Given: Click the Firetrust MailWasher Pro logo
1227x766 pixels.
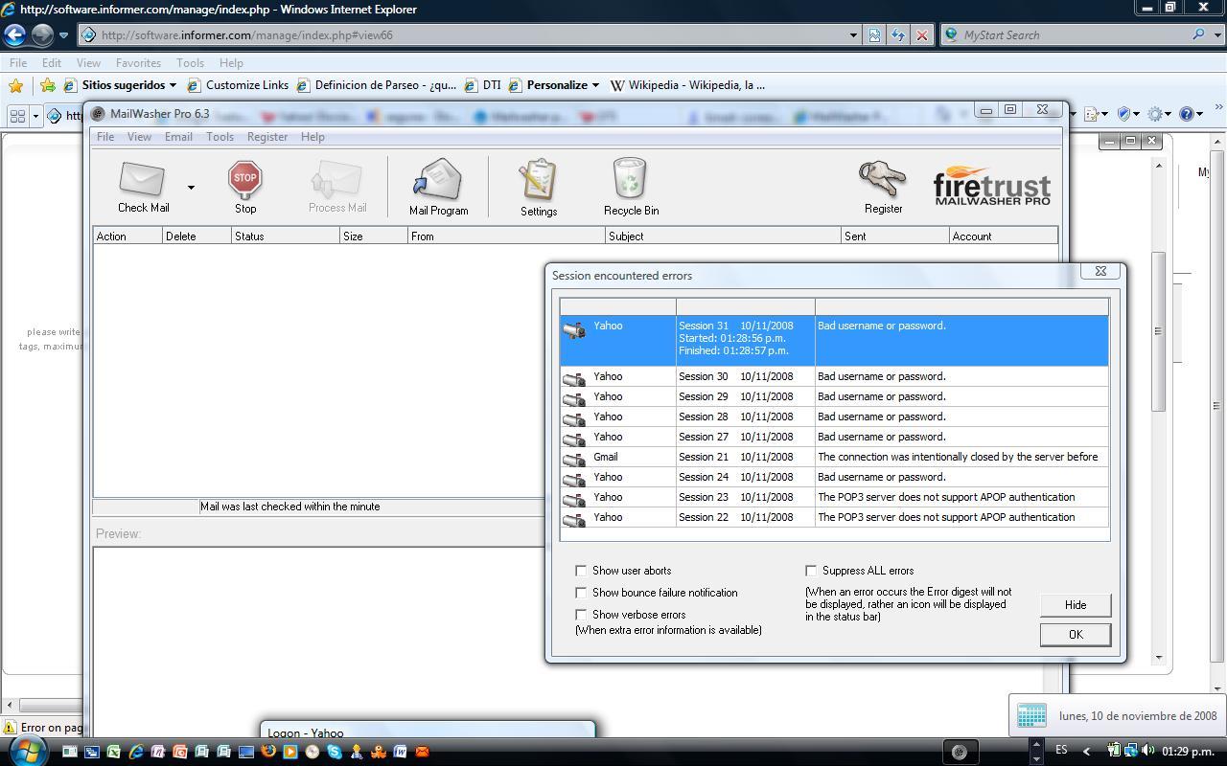Looking at the screenshot, I should tap(992, 186).
